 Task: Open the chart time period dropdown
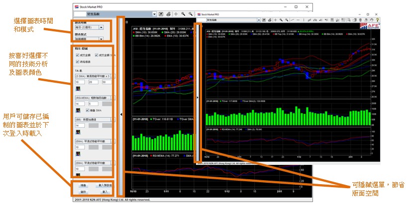tap(101, 28)
